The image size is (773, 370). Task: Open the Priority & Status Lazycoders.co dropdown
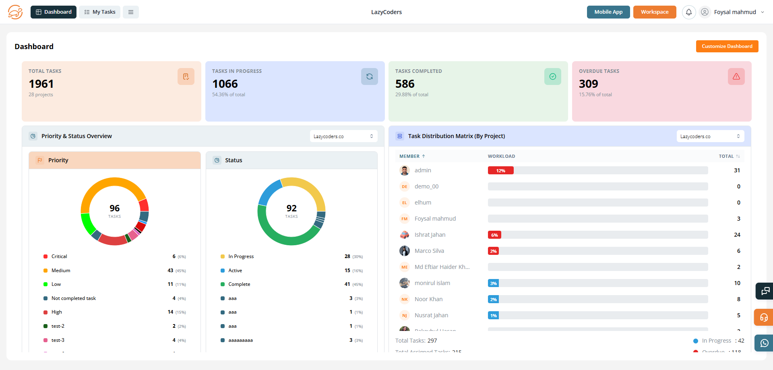(x=343, y=136)
